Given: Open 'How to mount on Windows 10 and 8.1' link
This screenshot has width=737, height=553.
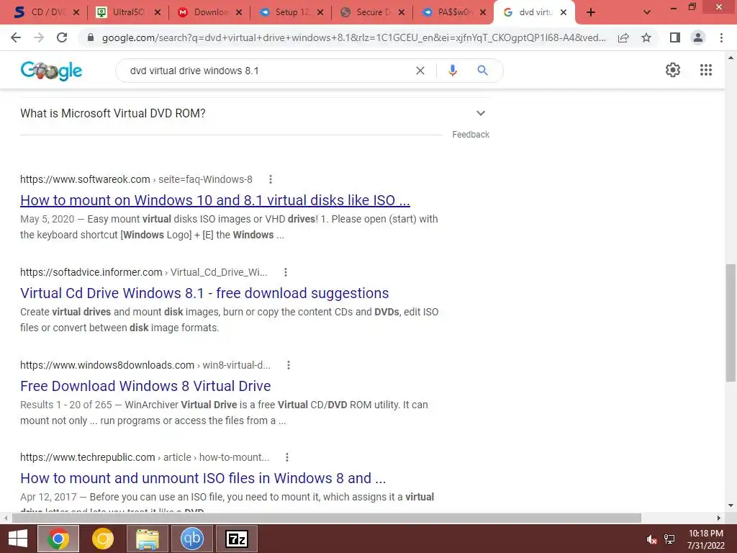Looking at the screenshot, I should click(x=214, y=200).
